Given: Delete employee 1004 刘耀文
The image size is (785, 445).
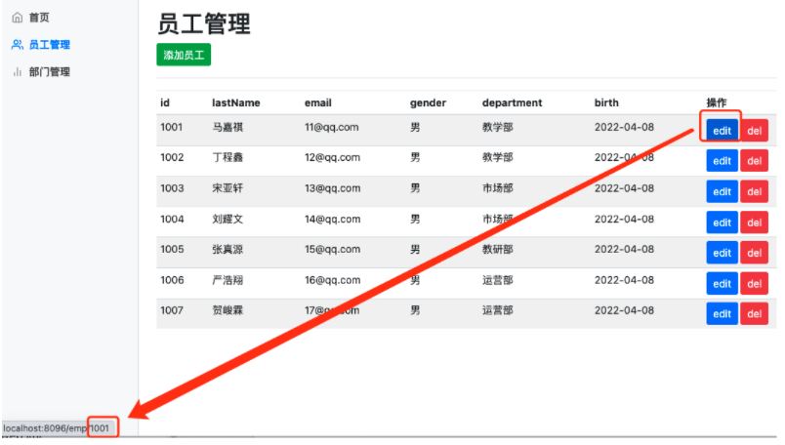Looking at the screenshot, I should click(x=754, y=222).
